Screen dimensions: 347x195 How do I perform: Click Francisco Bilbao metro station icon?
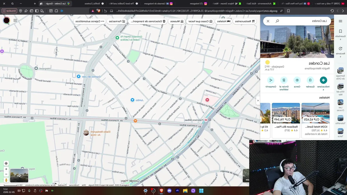(206, 120)
